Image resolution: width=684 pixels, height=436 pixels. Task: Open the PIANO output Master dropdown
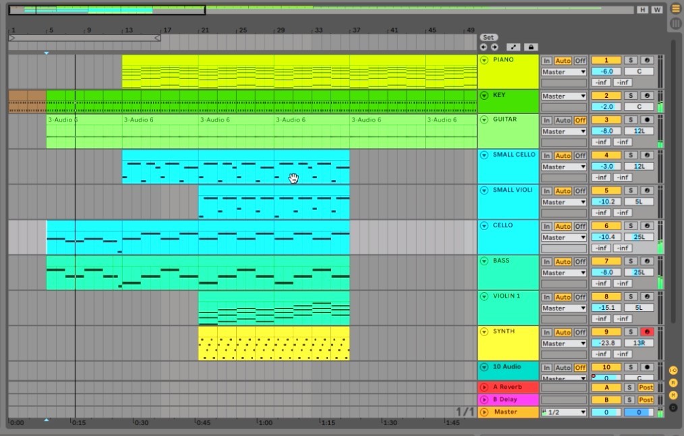click(x=564, y=72)
